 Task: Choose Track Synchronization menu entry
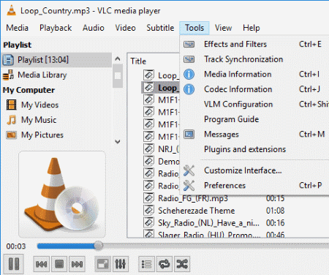[x=254, y=59]
